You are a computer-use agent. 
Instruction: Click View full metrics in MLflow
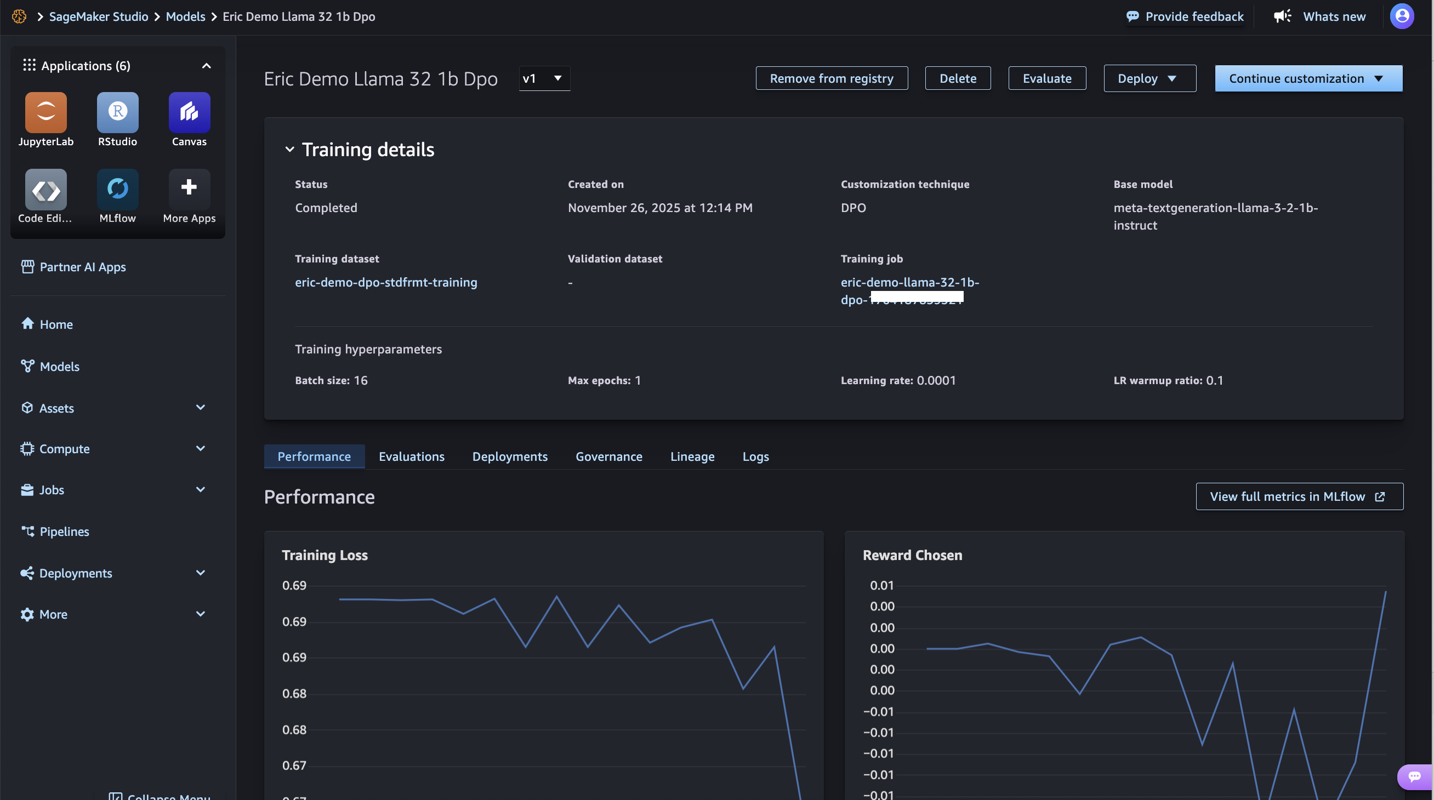click(1299, 496)
